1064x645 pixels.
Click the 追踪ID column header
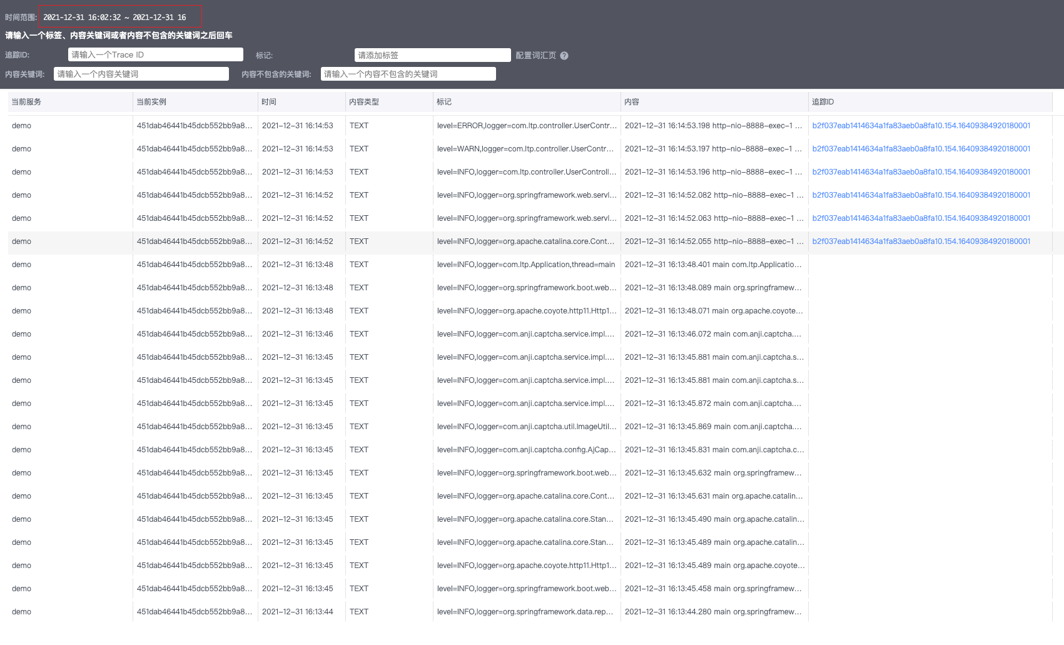coord(823,101)
